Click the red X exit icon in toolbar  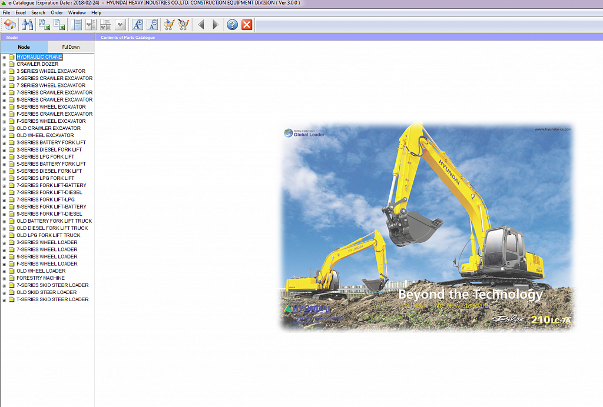[x=247, y=25]
